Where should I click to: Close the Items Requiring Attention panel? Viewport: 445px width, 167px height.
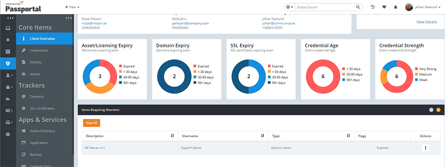(x=431, y=110)
